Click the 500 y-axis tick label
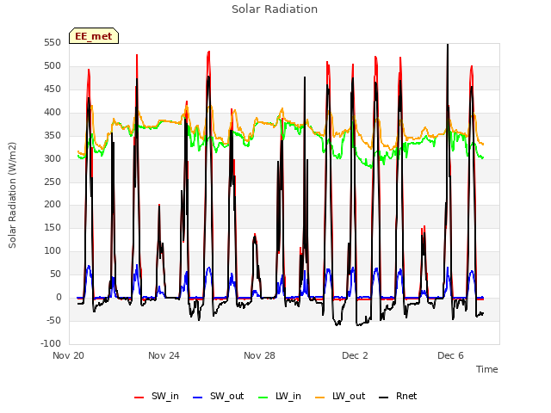 coord(53,66)
